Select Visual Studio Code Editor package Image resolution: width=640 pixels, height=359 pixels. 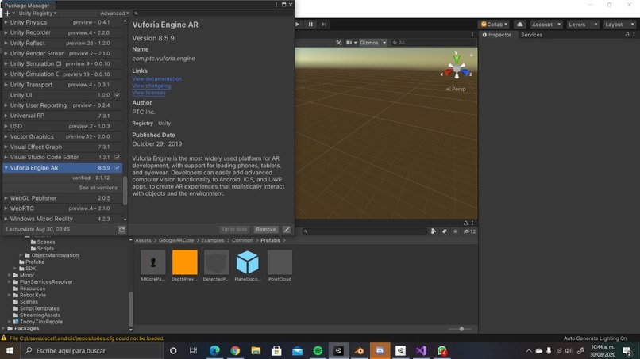63,157
